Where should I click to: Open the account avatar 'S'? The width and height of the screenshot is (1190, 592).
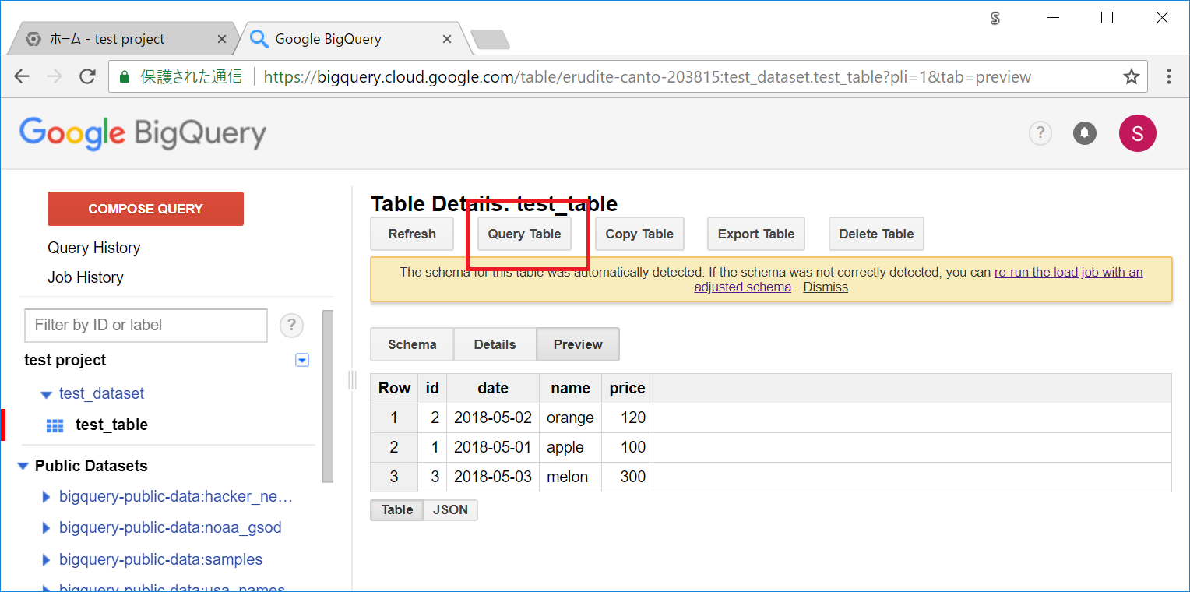point(1138,133)
